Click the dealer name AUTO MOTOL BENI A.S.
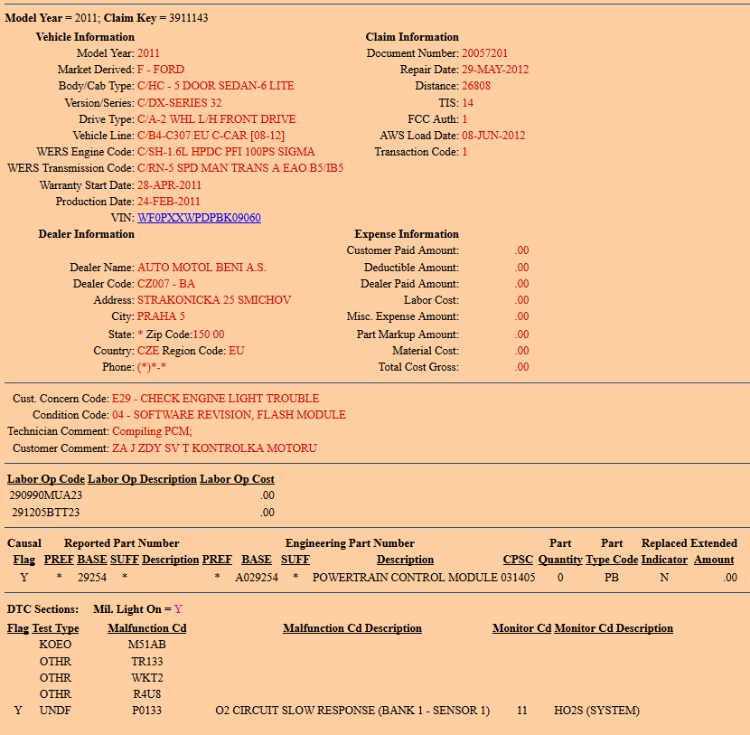750x735 pixels. (202, 268)
